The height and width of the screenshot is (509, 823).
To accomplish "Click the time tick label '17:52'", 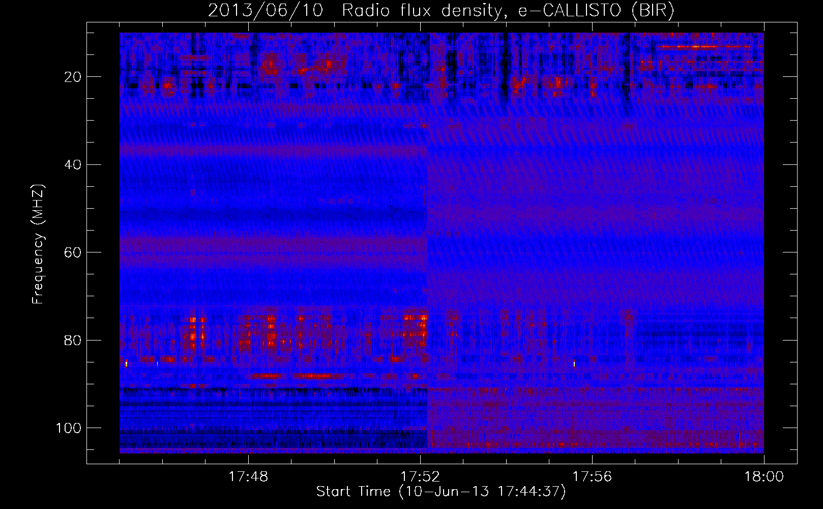I will 420,477.
